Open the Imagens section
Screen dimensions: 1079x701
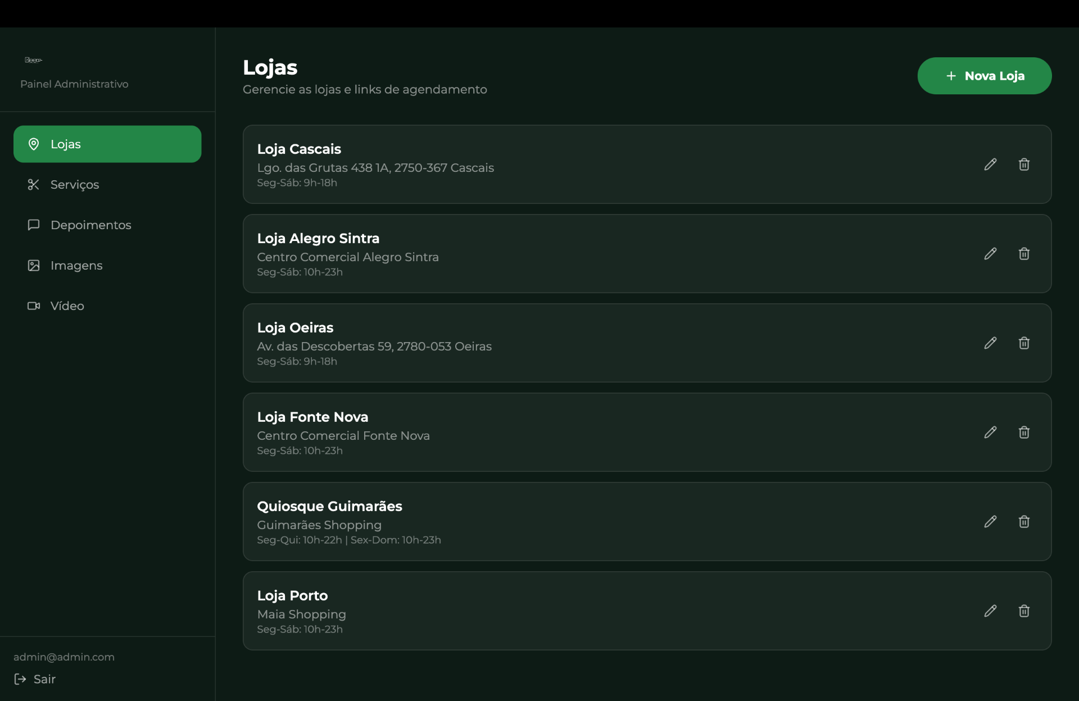click(x=107, y=265)
